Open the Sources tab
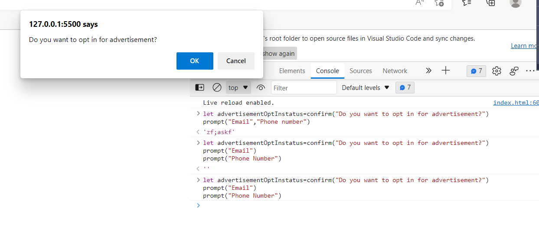This screenshot has width=539, height=237. click(361, 71)
